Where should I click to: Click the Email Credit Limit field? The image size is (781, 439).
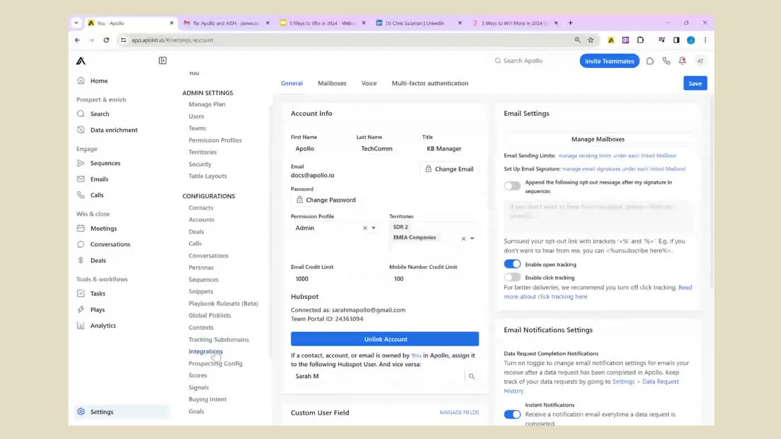(x=336, y=279)
